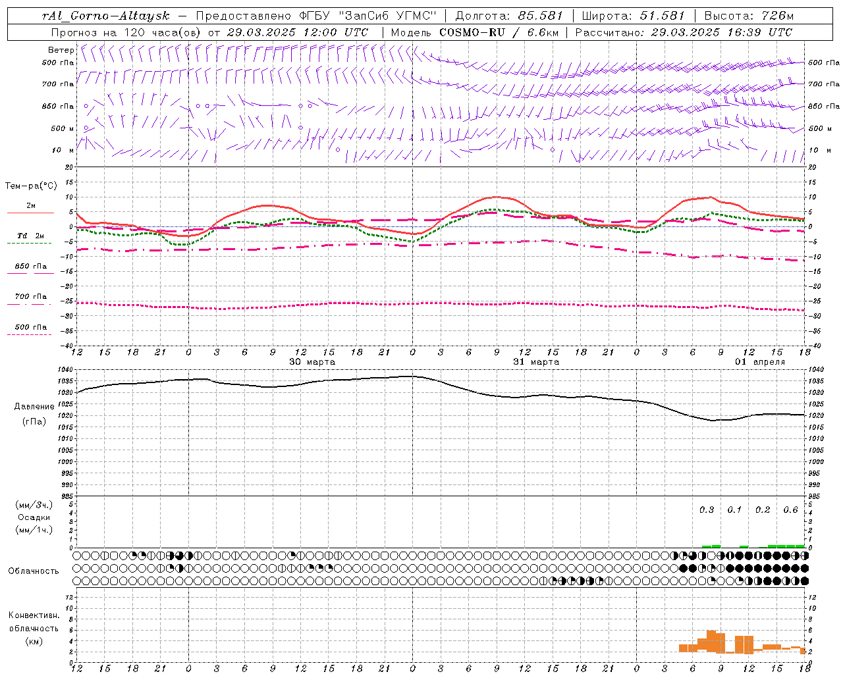Click the 0.3 precipitation amount value
The width and height of the screenshot is (843, 674).
coord(707,510)
